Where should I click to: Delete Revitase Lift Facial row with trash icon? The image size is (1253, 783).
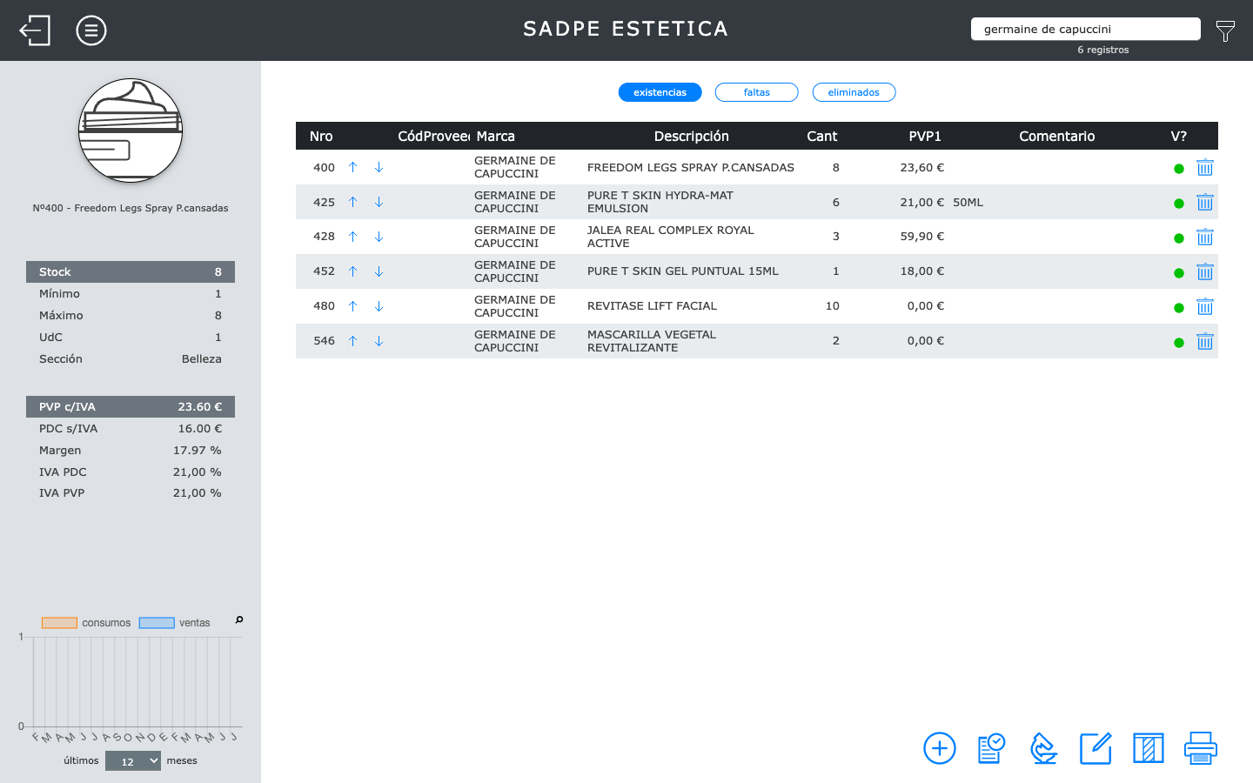coord(1204,306)
